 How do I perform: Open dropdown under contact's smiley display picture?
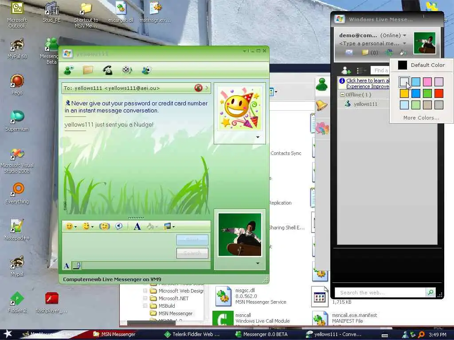[258, 137]
